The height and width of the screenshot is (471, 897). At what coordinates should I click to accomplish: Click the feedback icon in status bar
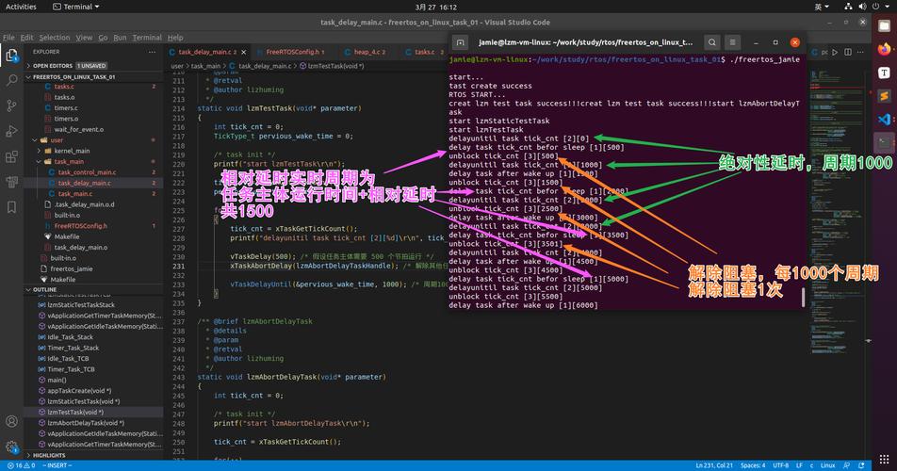[847, 466]
